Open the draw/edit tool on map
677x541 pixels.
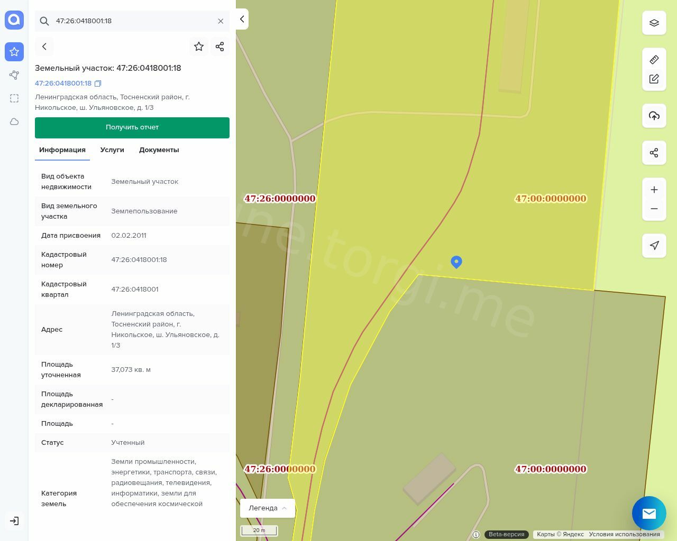click(x=654, y=79)
